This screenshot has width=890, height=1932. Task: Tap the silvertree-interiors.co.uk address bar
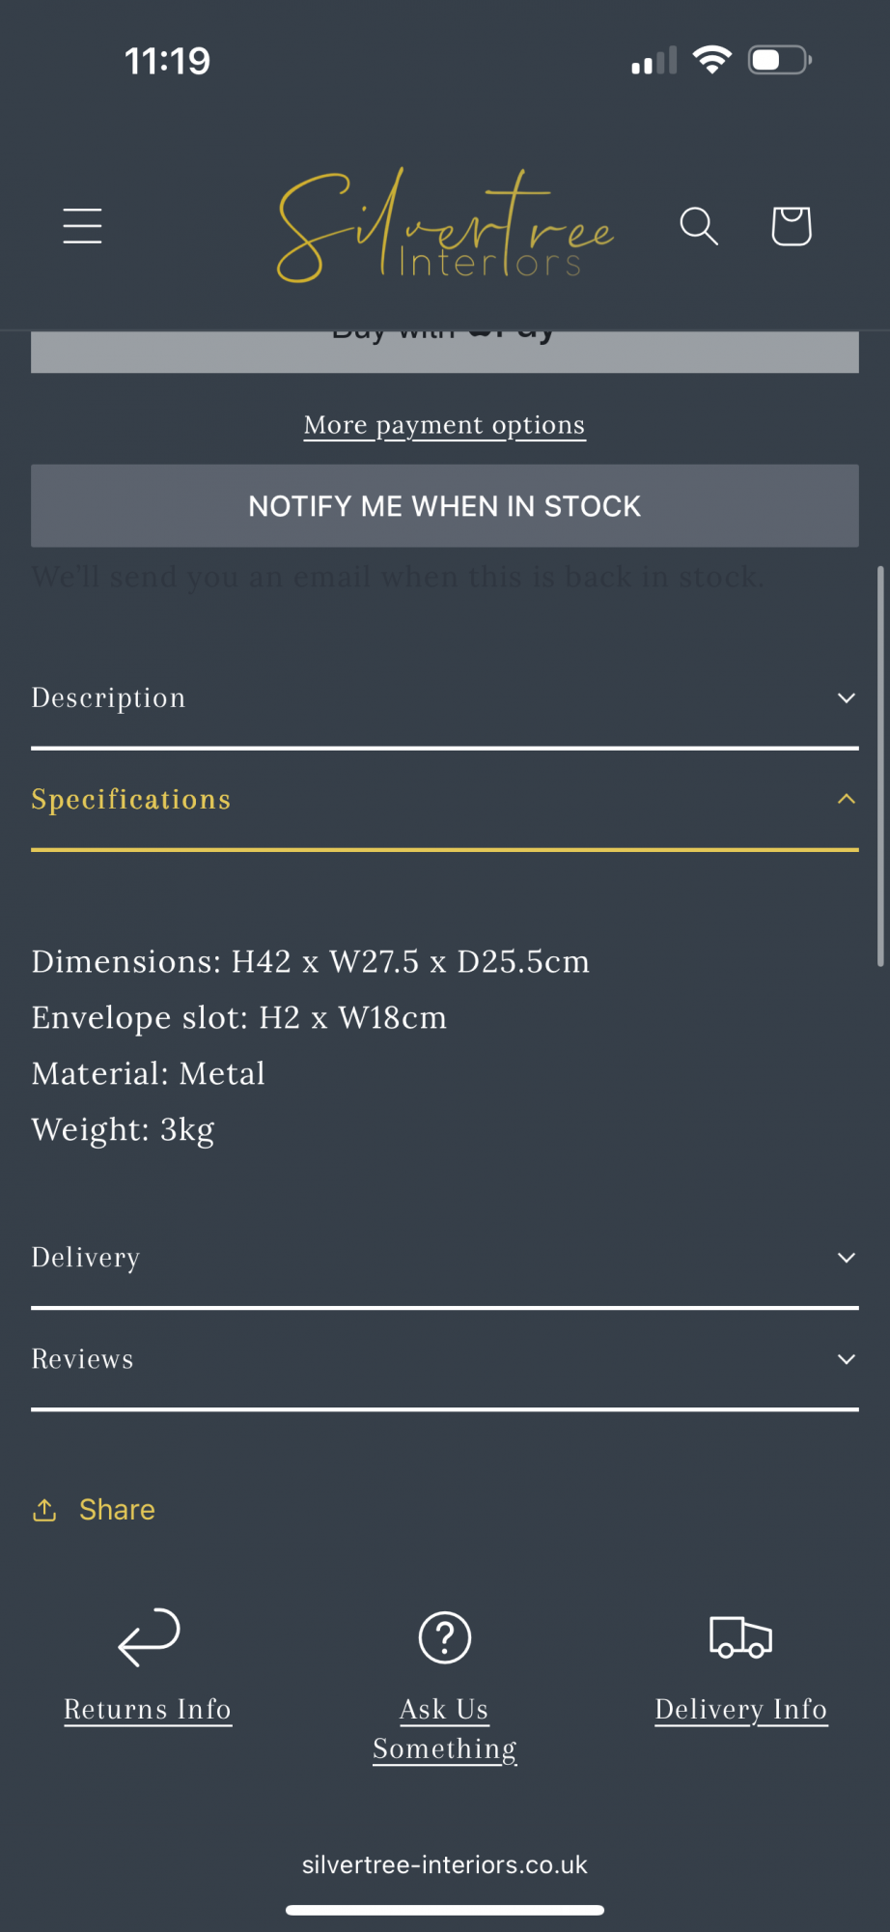[445, 1864]
